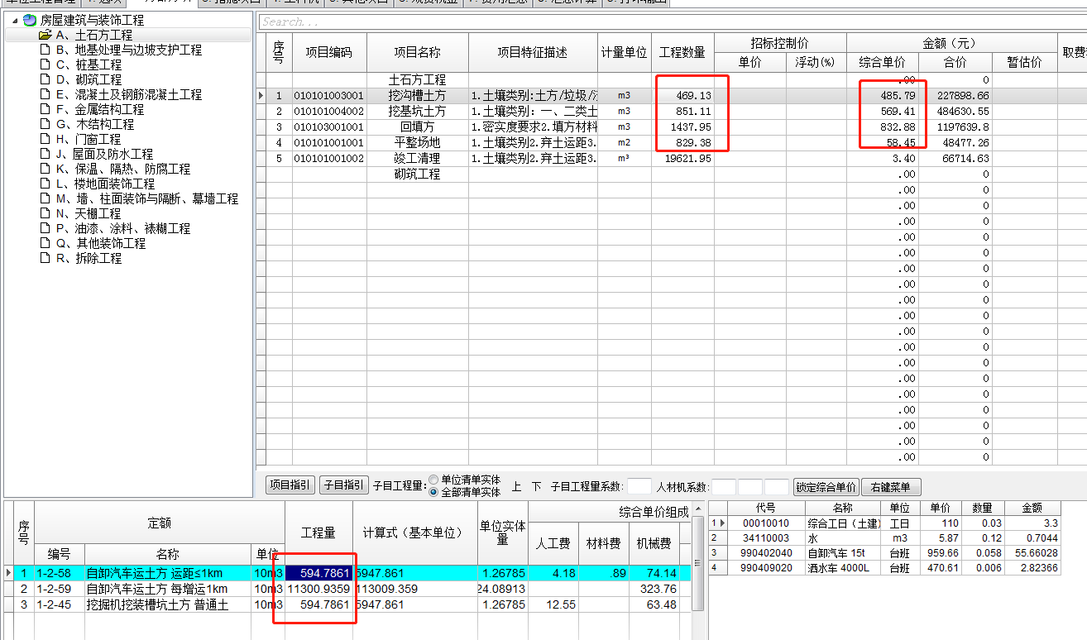Click the 综合单价 column header

click(x=883, y=63)
